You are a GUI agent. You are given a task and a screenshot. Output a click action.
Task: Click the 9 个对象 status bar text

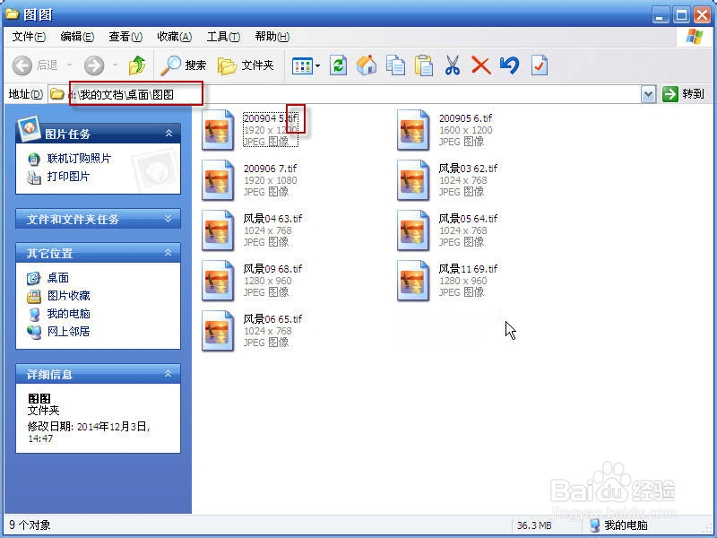[x=30, y=525]
